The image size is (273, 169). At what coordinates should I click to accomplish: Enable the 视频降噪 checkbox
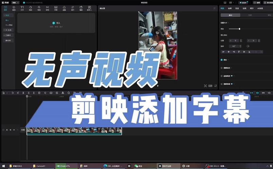pos(222,84)
